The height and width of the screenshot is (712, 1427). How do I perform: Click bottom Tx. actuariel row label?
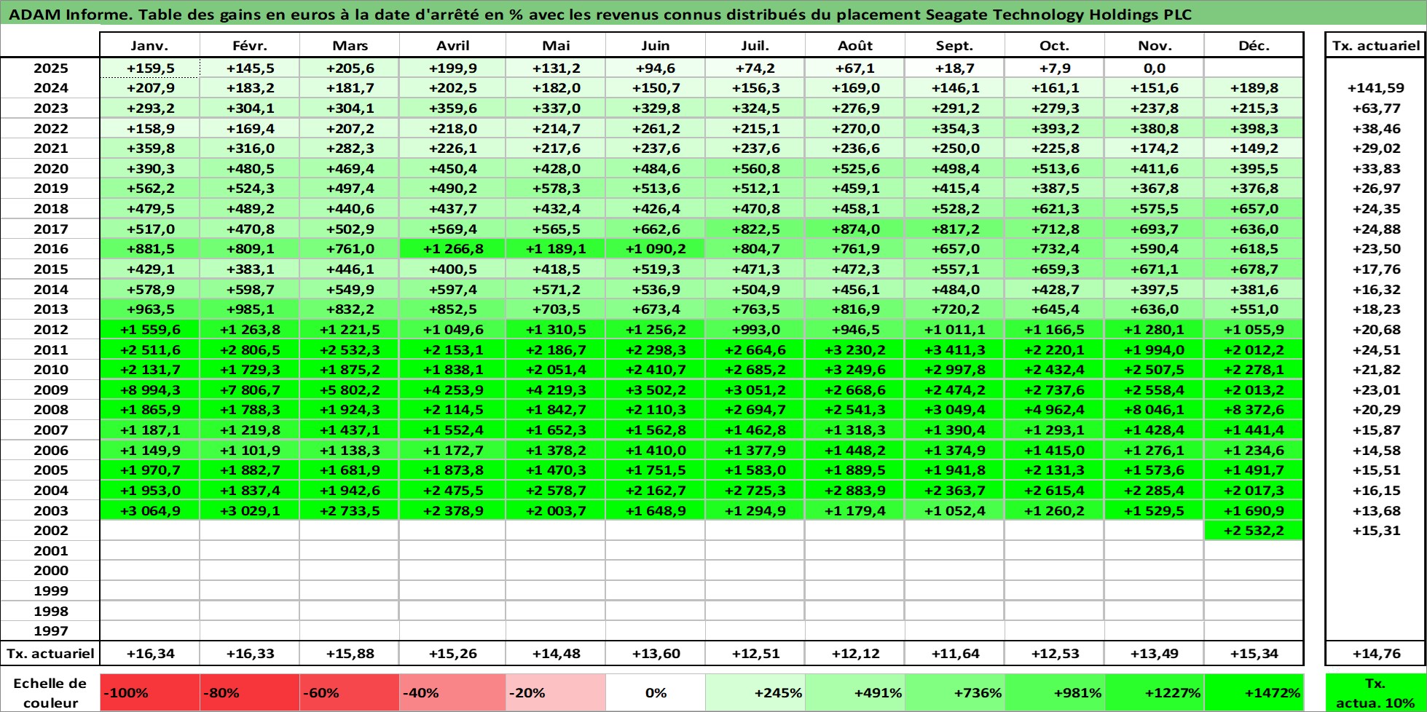point(50,654)
